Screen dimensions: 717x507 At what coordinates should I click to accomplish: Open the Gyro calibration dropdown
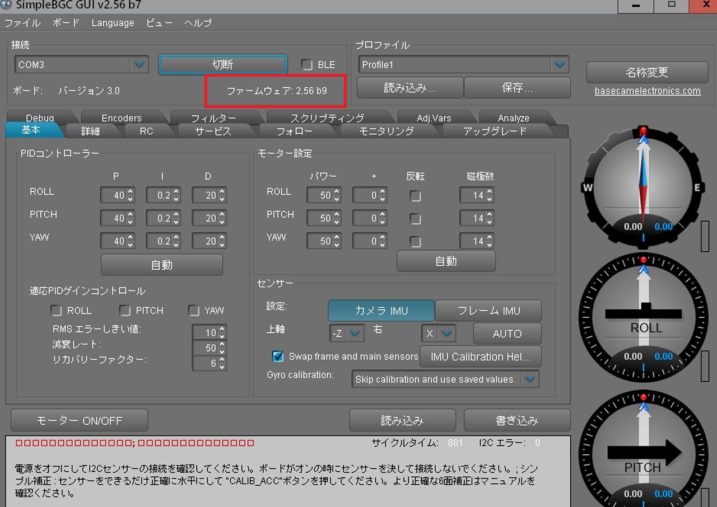529,379
